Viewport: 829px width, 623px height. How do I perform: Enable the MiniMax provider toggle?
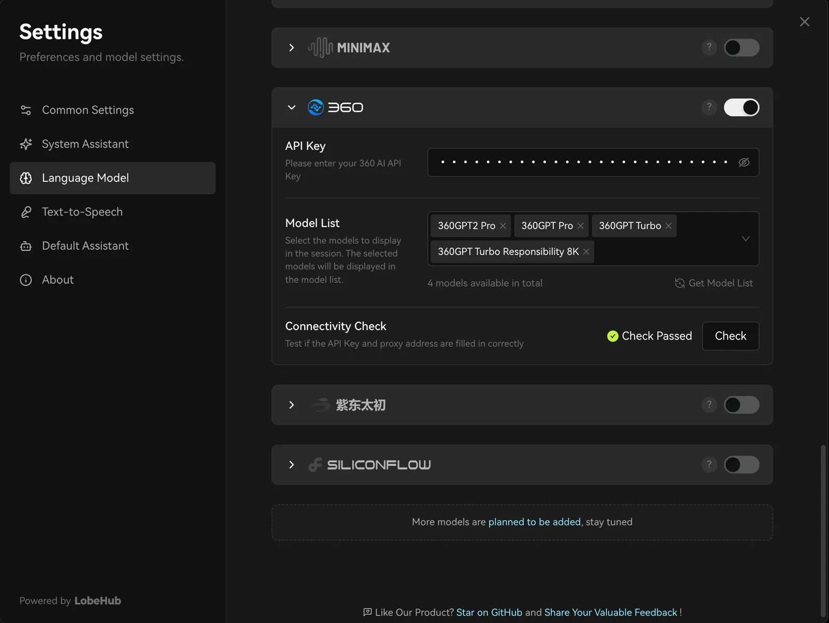click(741, 48)
